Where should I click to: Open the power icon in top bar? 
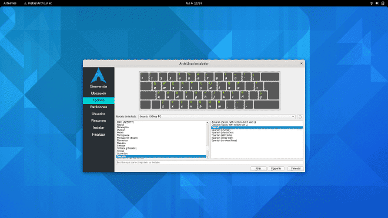pyautogui.click(x=383, y=3)
